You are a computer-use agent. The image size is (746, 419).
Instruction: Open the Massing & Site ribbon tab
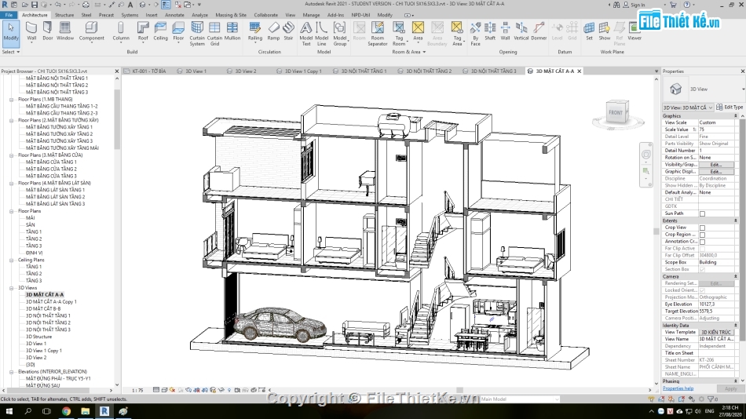coord(231,15)
